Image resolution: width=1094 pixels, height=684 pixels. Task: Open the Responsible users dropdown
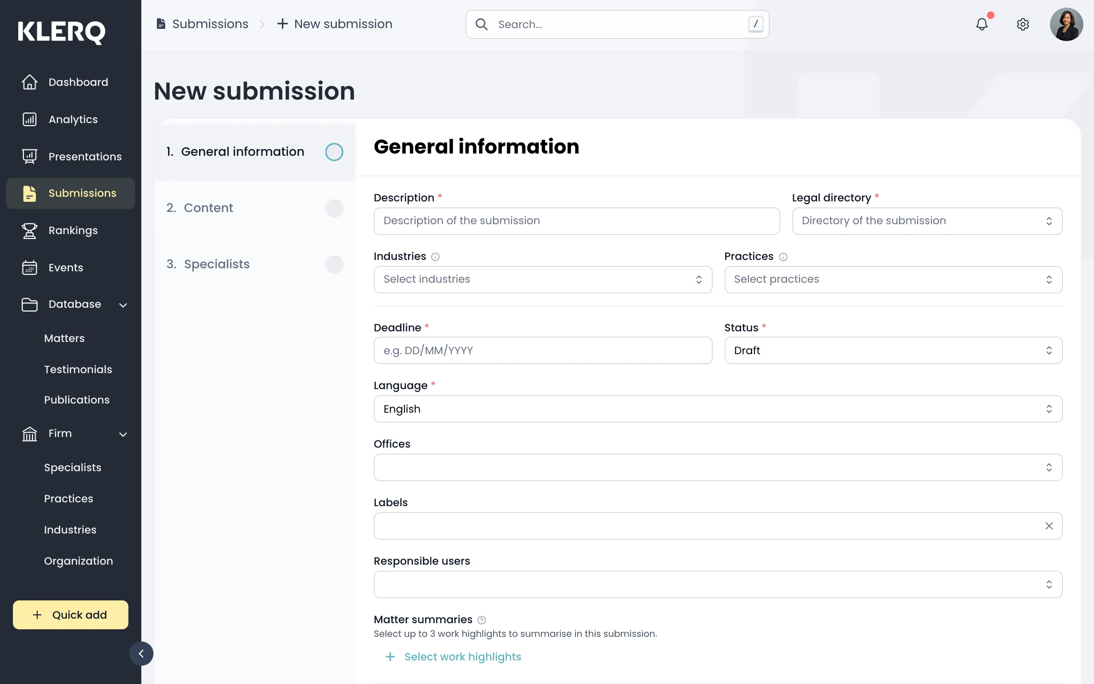(718, 584)
